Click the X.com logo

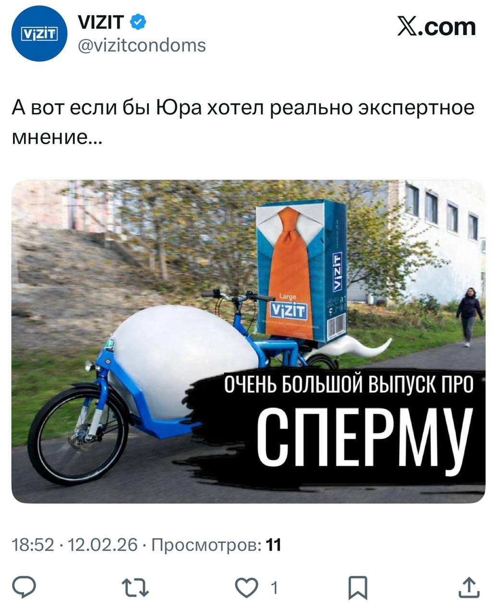[436, 27]
